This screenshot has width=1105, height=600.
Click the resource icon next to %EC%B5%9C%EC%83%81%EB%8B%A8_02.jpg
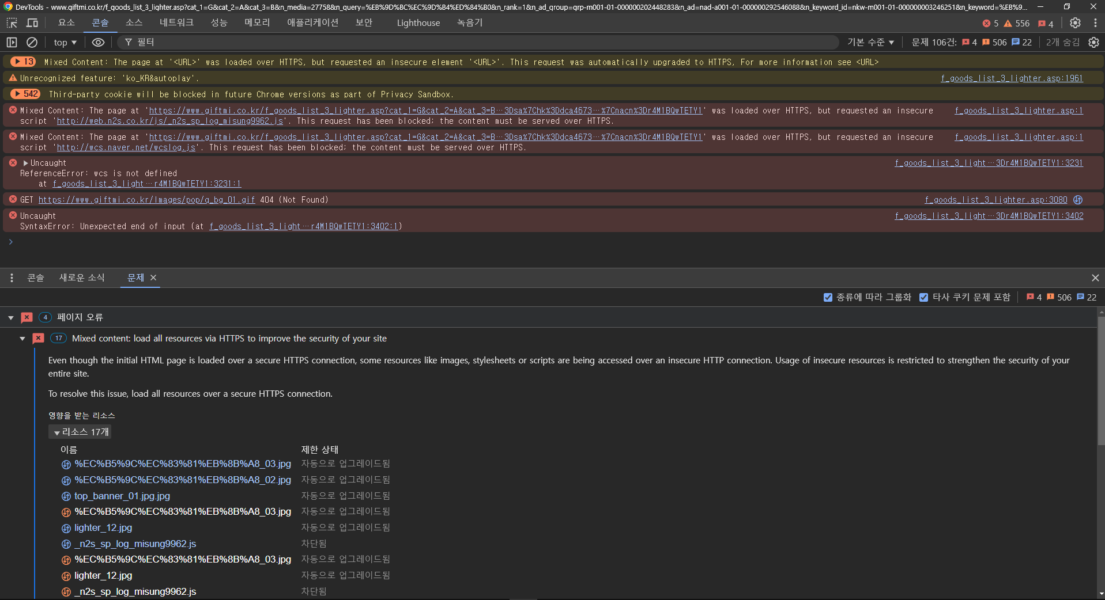[x=66, y=480]
